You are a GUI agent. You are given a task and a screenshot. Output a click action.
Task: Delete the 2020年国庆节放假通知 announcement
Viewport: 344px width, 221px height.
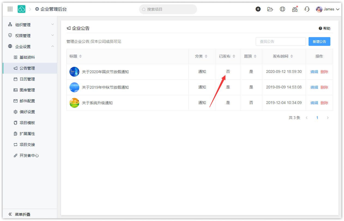click(324, 72)
